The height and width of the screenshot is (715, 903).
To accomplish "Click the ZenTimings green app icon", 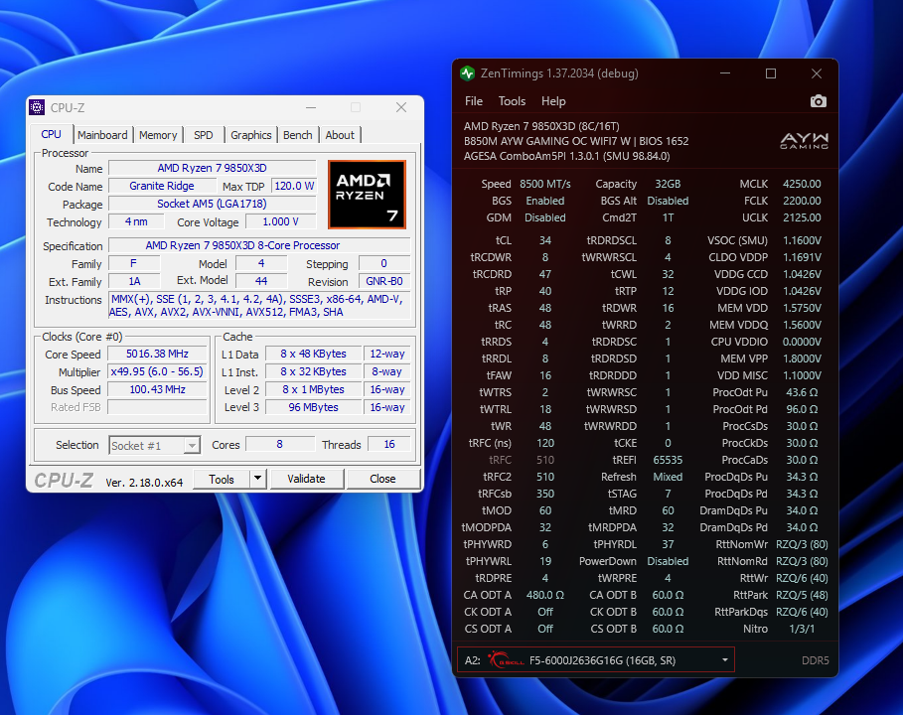I will point(467,73).
